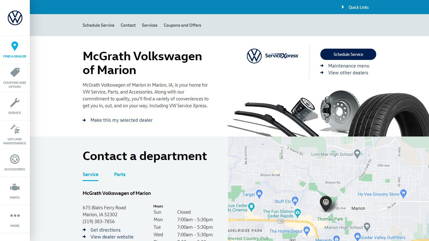Click address 675 Blairs Ferry Road
This screenshot has height=241, width=429.
pos(104,208)
